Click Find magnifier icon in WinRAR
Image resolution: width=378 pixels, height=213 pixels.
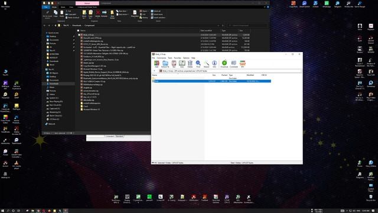(198, 64)
